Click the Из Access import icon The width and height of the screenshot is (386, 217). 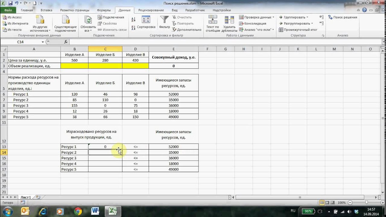[5, 17]
